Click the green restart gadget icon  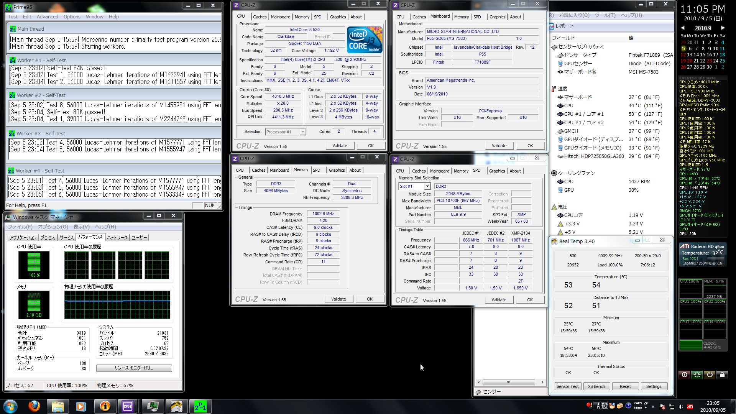(x=697, y=375)
